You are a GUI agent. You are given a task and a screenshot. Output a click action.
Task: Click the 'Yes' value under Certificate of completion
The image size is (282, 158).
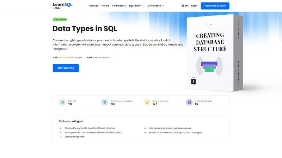tap(112, 104)
